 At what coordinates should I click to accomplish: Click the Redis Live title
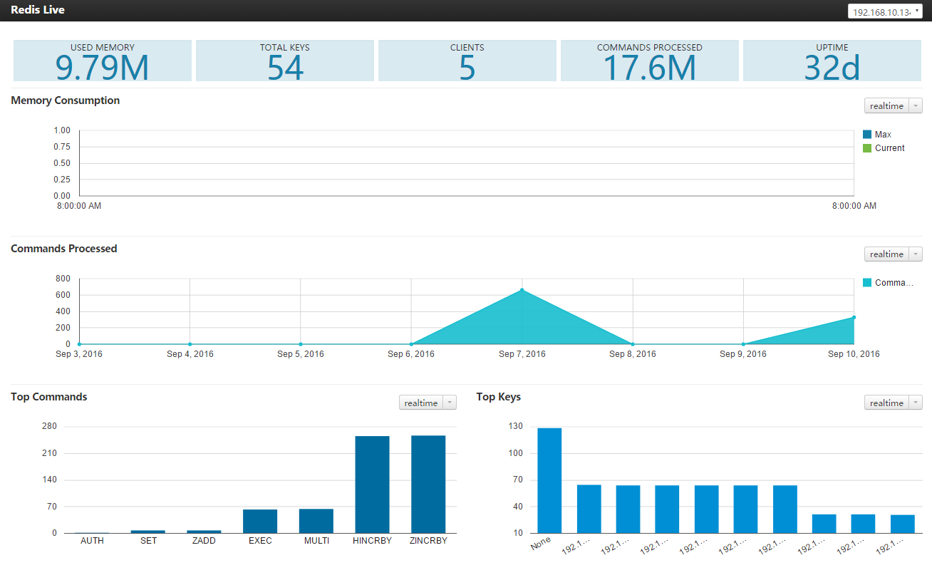coord(38,11)
